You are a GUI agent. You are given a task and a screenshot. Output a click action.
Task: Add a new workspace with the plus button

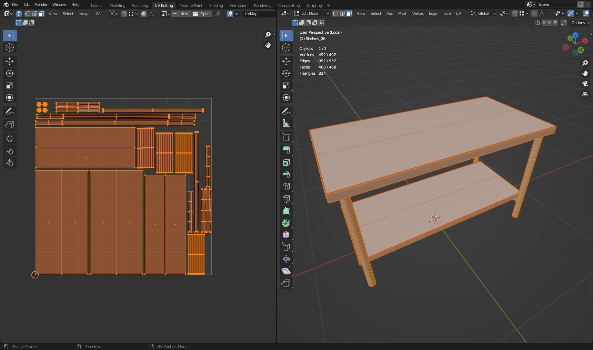pyautogui.click(x=329, y=5)
